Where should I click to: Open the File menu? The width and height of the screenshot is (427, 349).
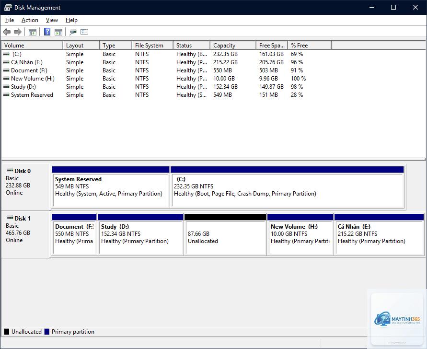coord(10,20)
